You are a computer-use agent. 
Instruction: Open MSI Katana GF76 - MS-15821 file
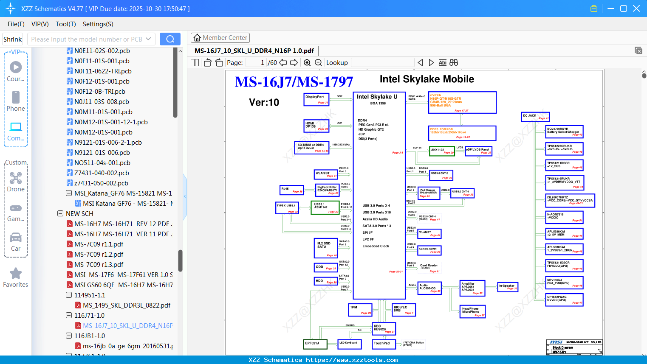pyautogui.click(x=124, y=204)
